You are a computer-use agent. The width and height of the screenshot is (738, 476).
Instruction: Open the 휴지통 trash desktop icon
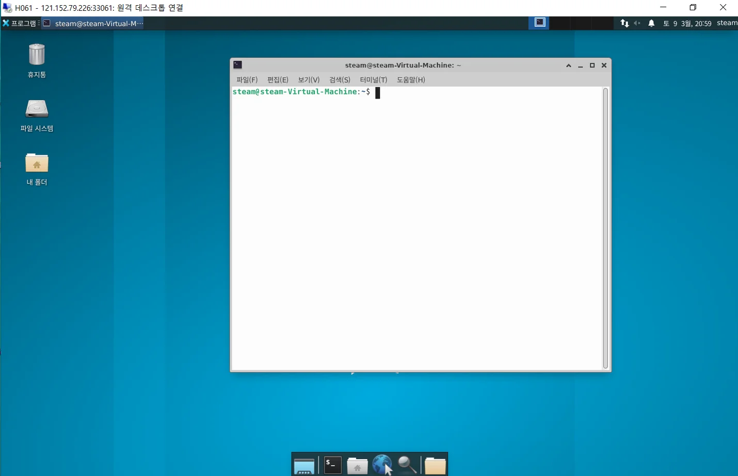pos(37,60)
